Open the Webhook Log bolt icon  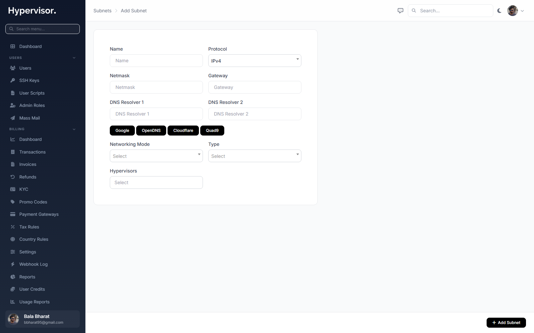[13, 264]
